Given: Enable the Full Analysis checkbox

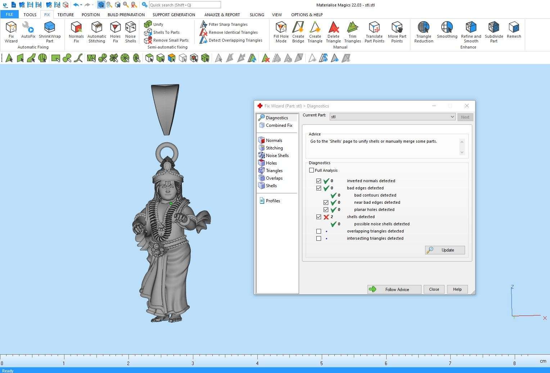Looking at the screenshot, I should 312,170.
